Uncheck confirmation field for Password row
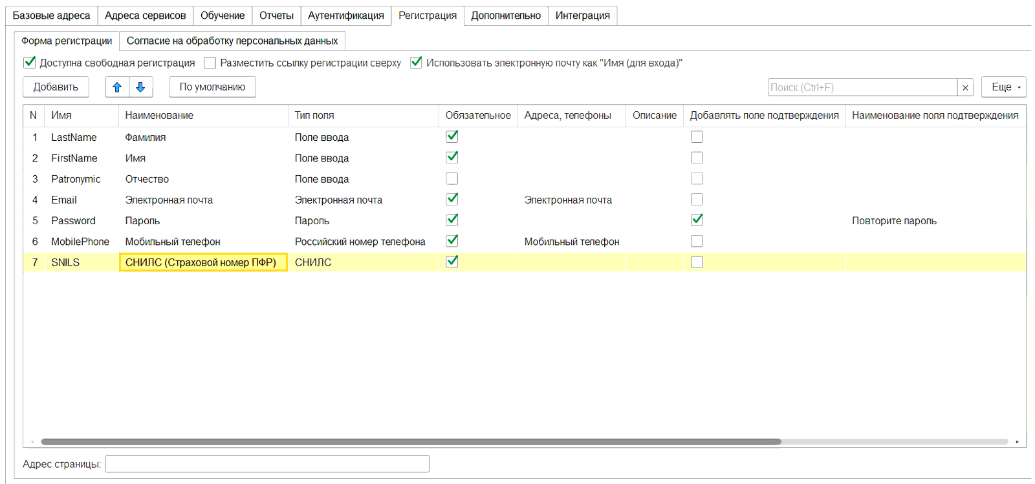The width and height of the screenshot is (1035, 484). click(697, 220)
